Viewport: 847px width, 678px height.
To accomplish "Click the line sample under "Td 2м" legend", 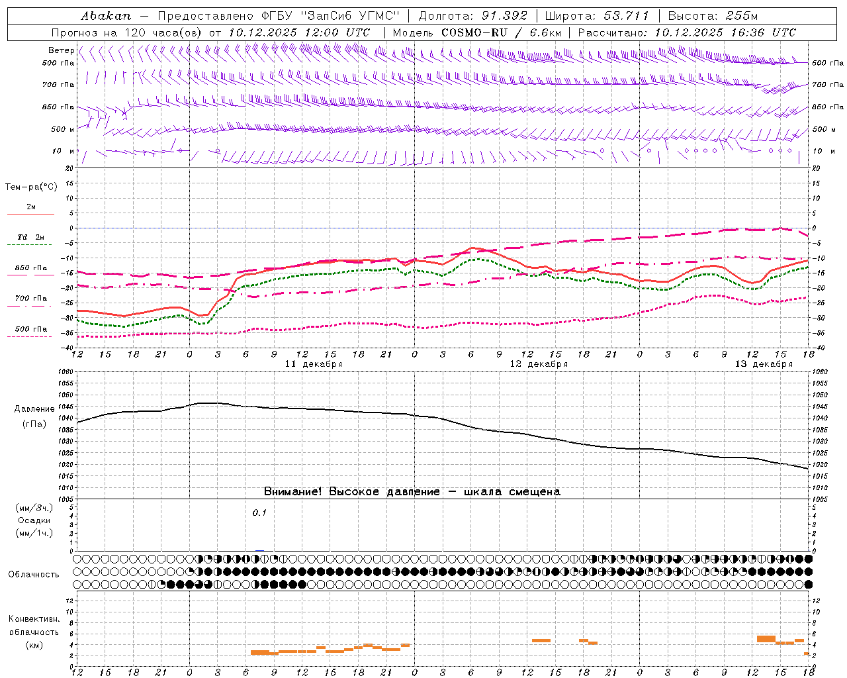I will (30, 245).
